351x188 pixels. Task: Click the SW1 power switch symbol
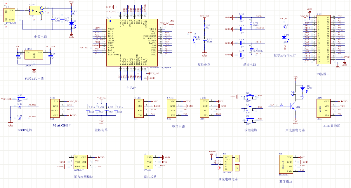coord(36,10)
